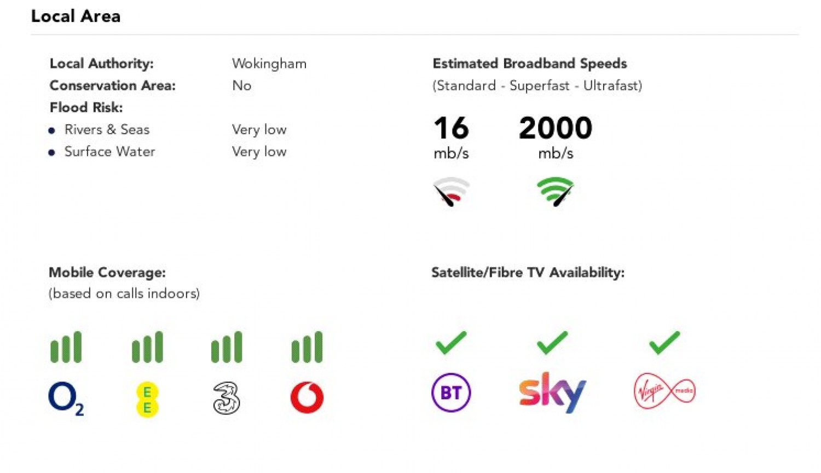Screen dimensions: 821x473
Task: Click the red Vodafone logo
Action: [x=307, y=397]
